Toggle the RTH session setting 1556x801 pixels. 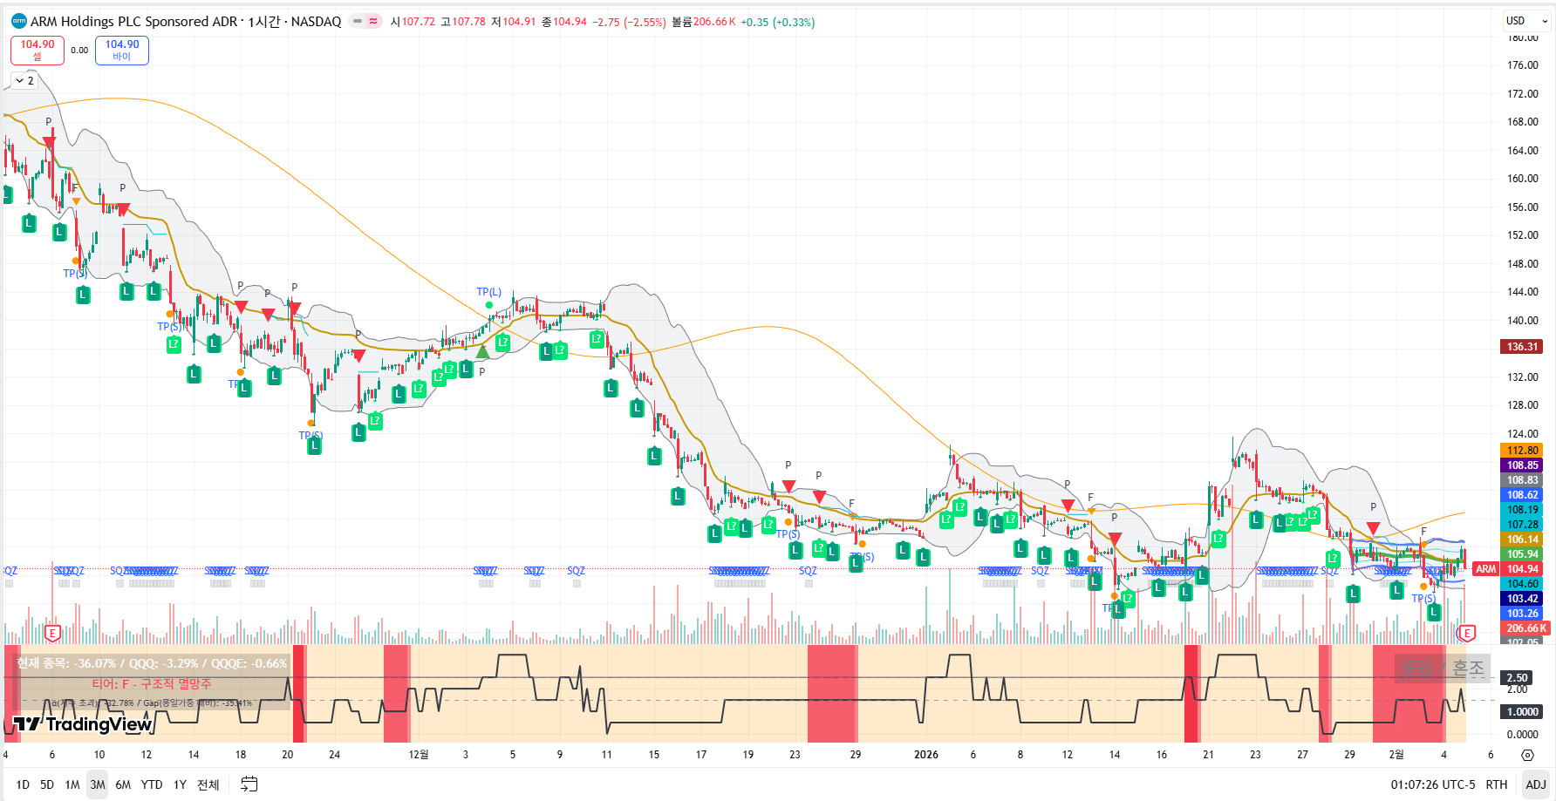coord(1497,784)
